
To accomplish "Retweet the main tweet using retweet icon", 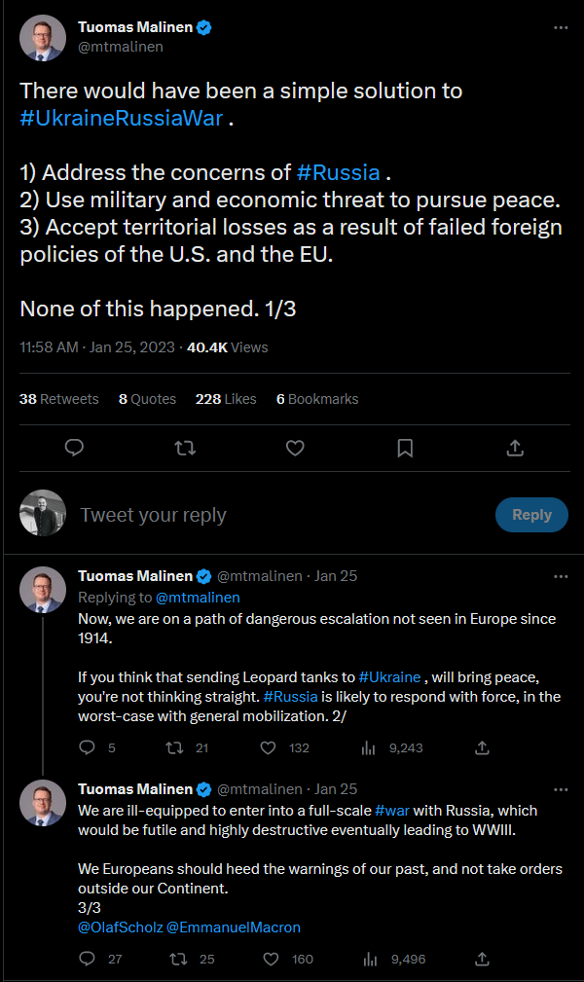I will (x=185, y=448).
